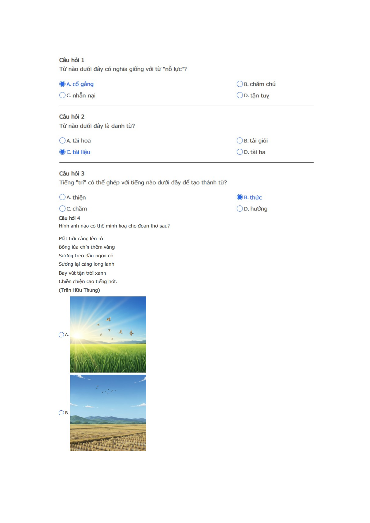Select option D 'tận tuỵ' radio button
The width and height of the screenshot is (370, 523).
[240, 95]
